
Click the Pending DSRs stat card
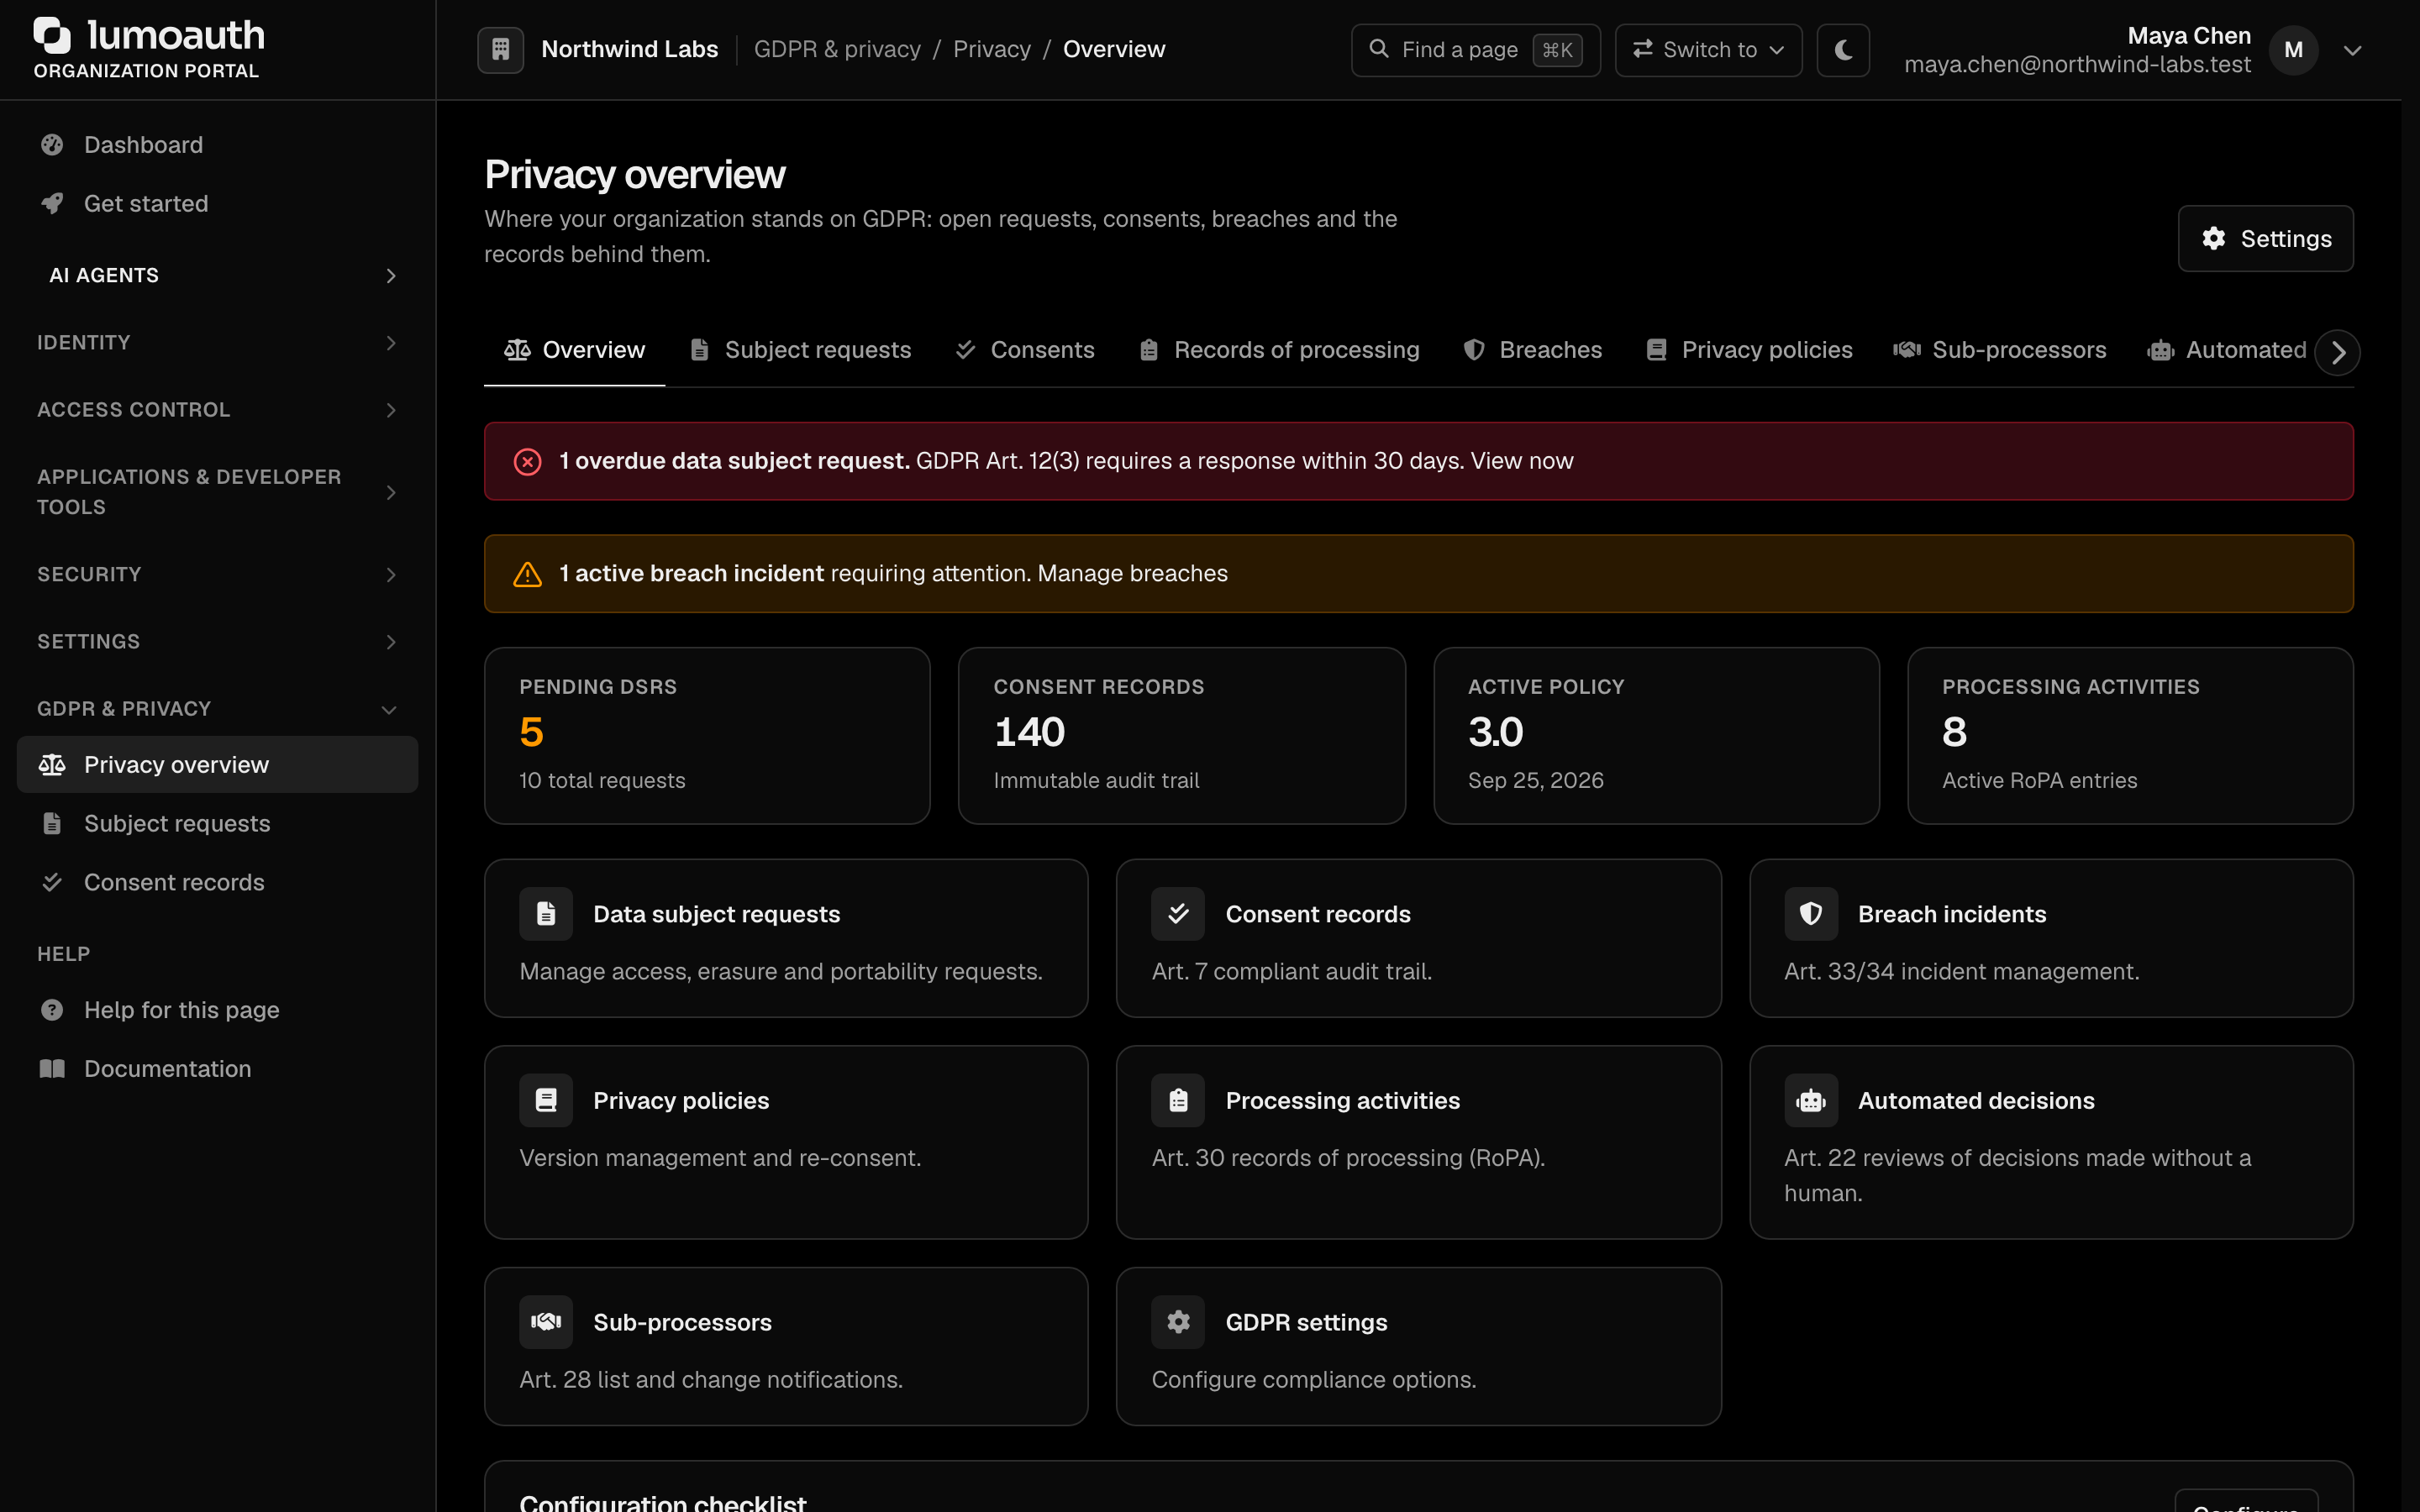707,736
